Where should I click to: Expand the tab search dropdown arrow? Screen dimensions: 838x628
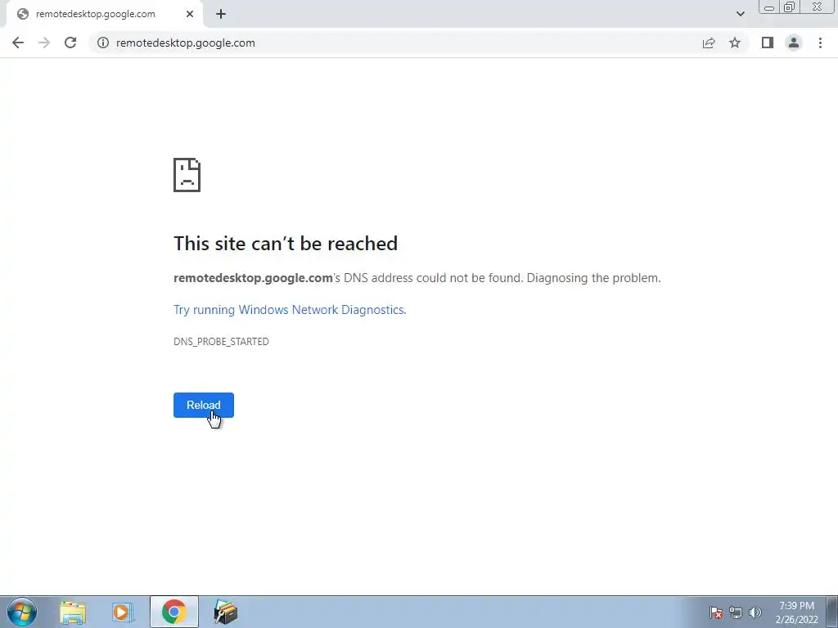(x=740, y=14)
